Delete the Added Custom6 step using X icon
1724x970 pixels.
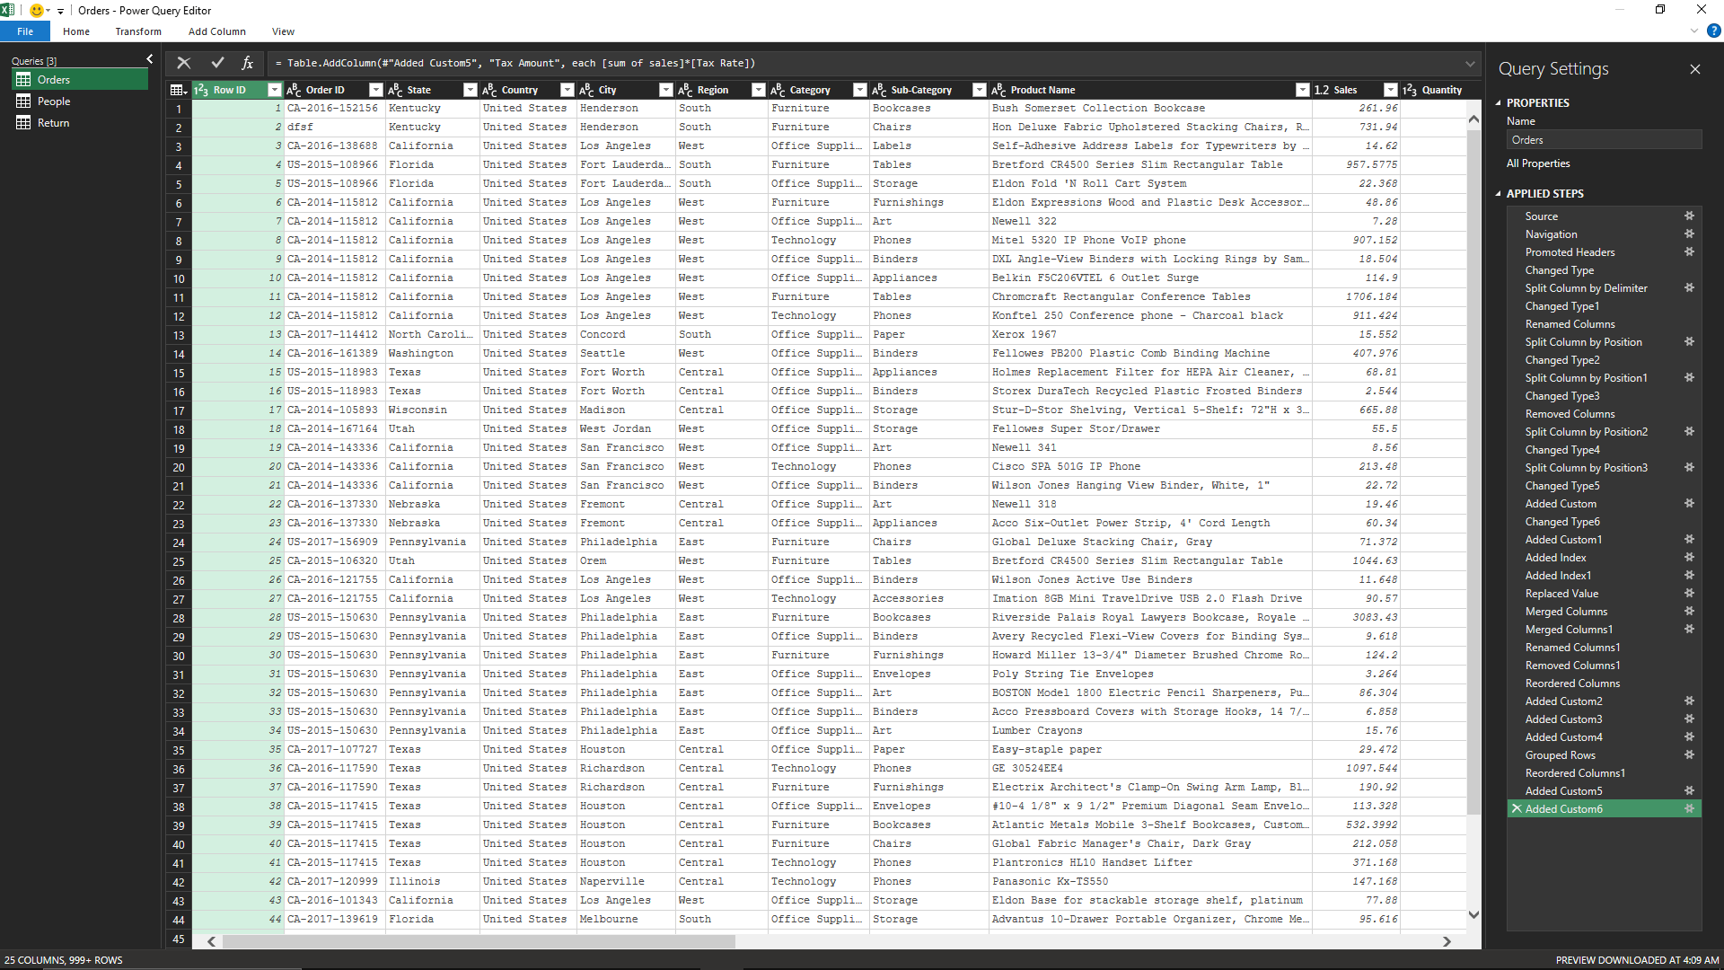pos(1517,809)
